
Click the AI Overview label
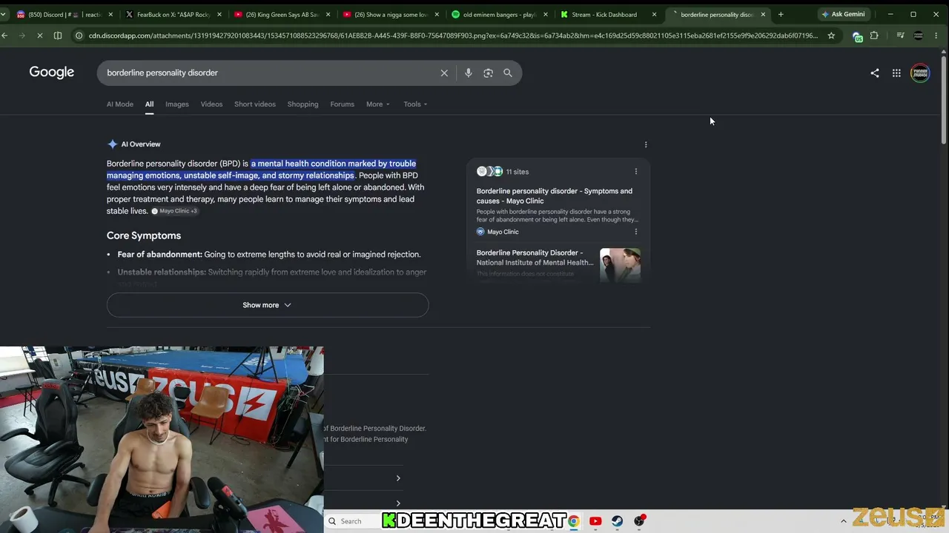[x=141, y=144]
